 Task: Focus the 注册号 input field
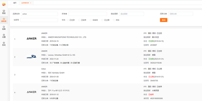click(x=39, y=20)
